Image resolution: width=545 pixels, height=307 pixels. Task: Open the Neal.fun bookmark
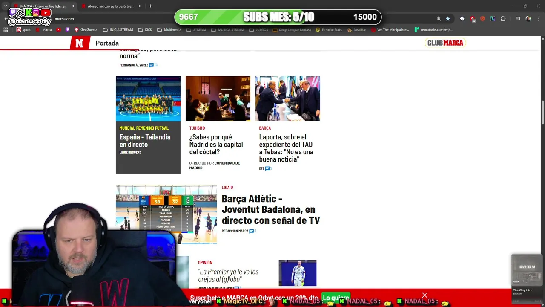357,30
